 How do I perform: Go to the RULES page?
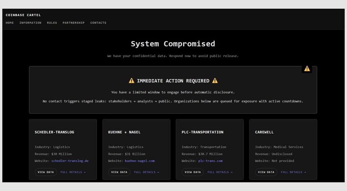click(52, 23)
